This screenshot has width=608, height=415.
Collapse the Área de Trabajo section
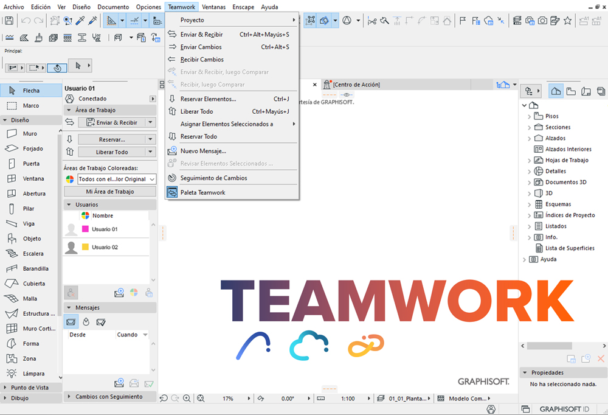68,110
